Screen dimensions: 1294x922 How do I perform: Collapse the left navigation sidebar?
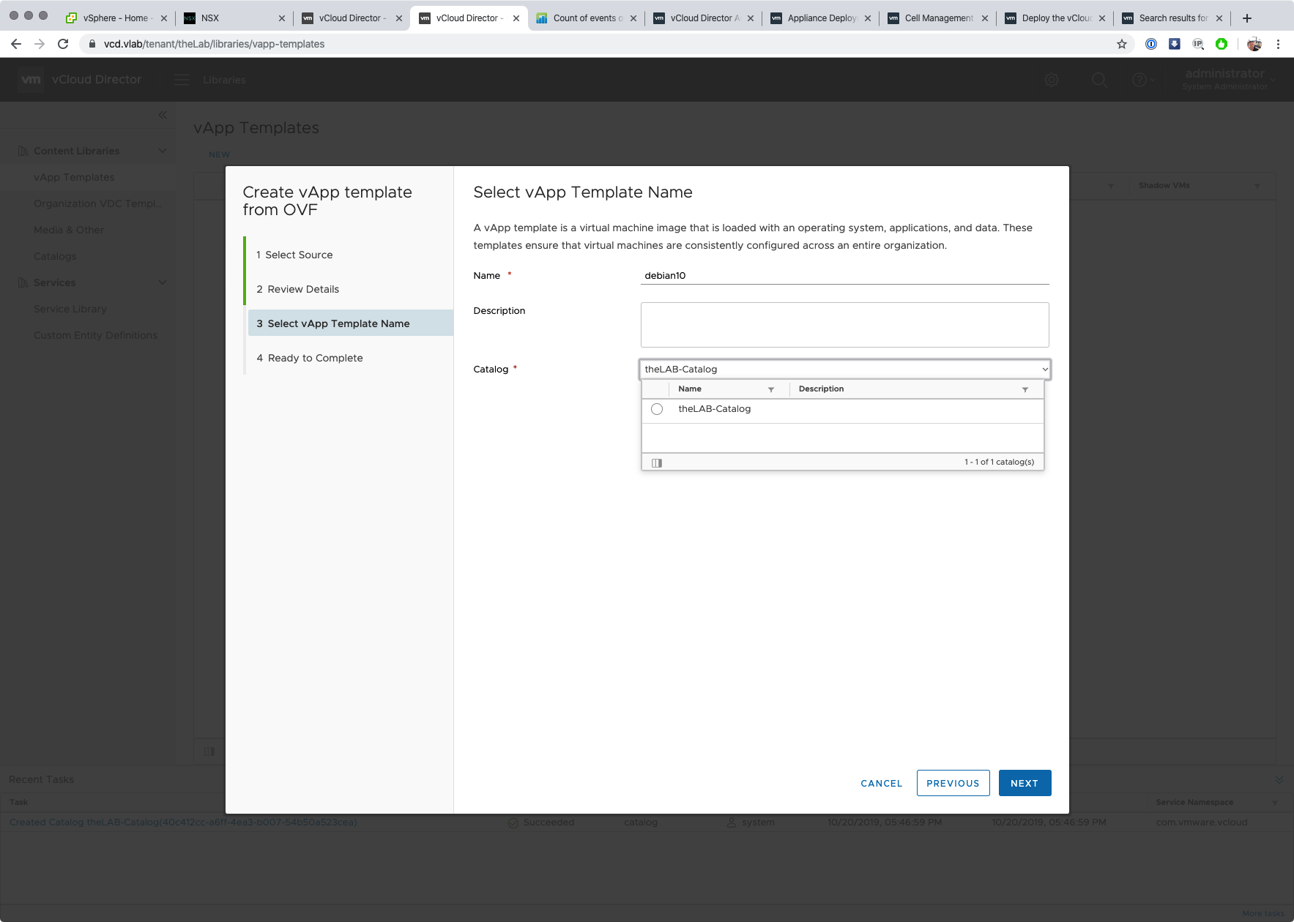(163, 115)
